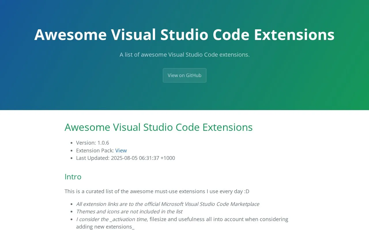Screen dimensions: 369x230
Task: Click the green page heading Awesome Visual Studio Code Extensions
Action: (159, 127)
